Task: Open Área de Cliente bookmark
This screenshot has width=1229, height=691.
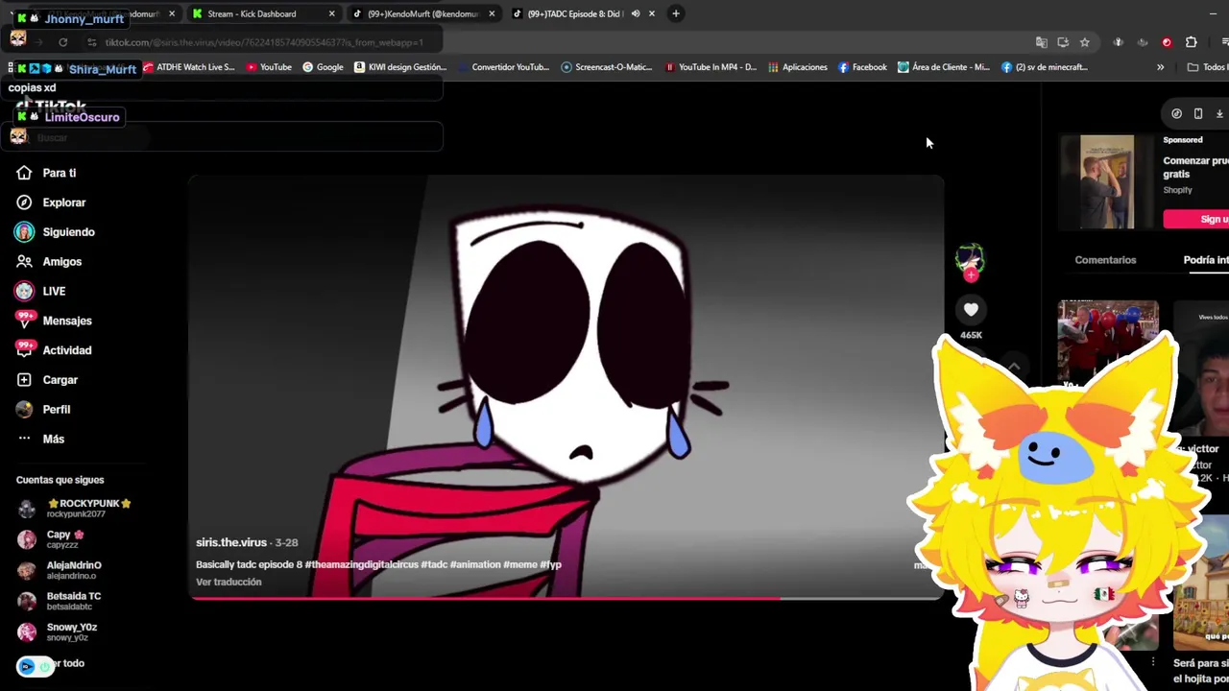Action: (x=944, y=67)
